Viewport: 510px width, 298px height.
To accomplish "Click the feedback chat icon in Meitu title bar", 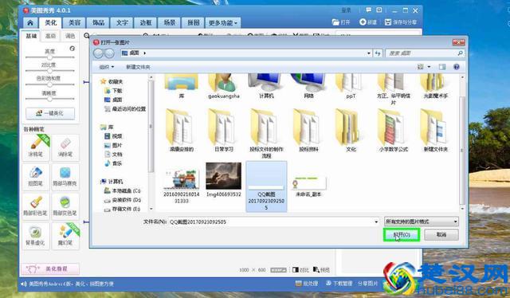I will click(x=368, y=10).
